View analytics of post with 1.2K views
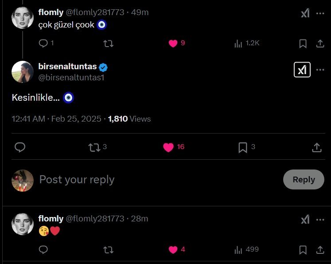Image resolution: width=331 pixels, height=264 pixels. coord(239,43)
